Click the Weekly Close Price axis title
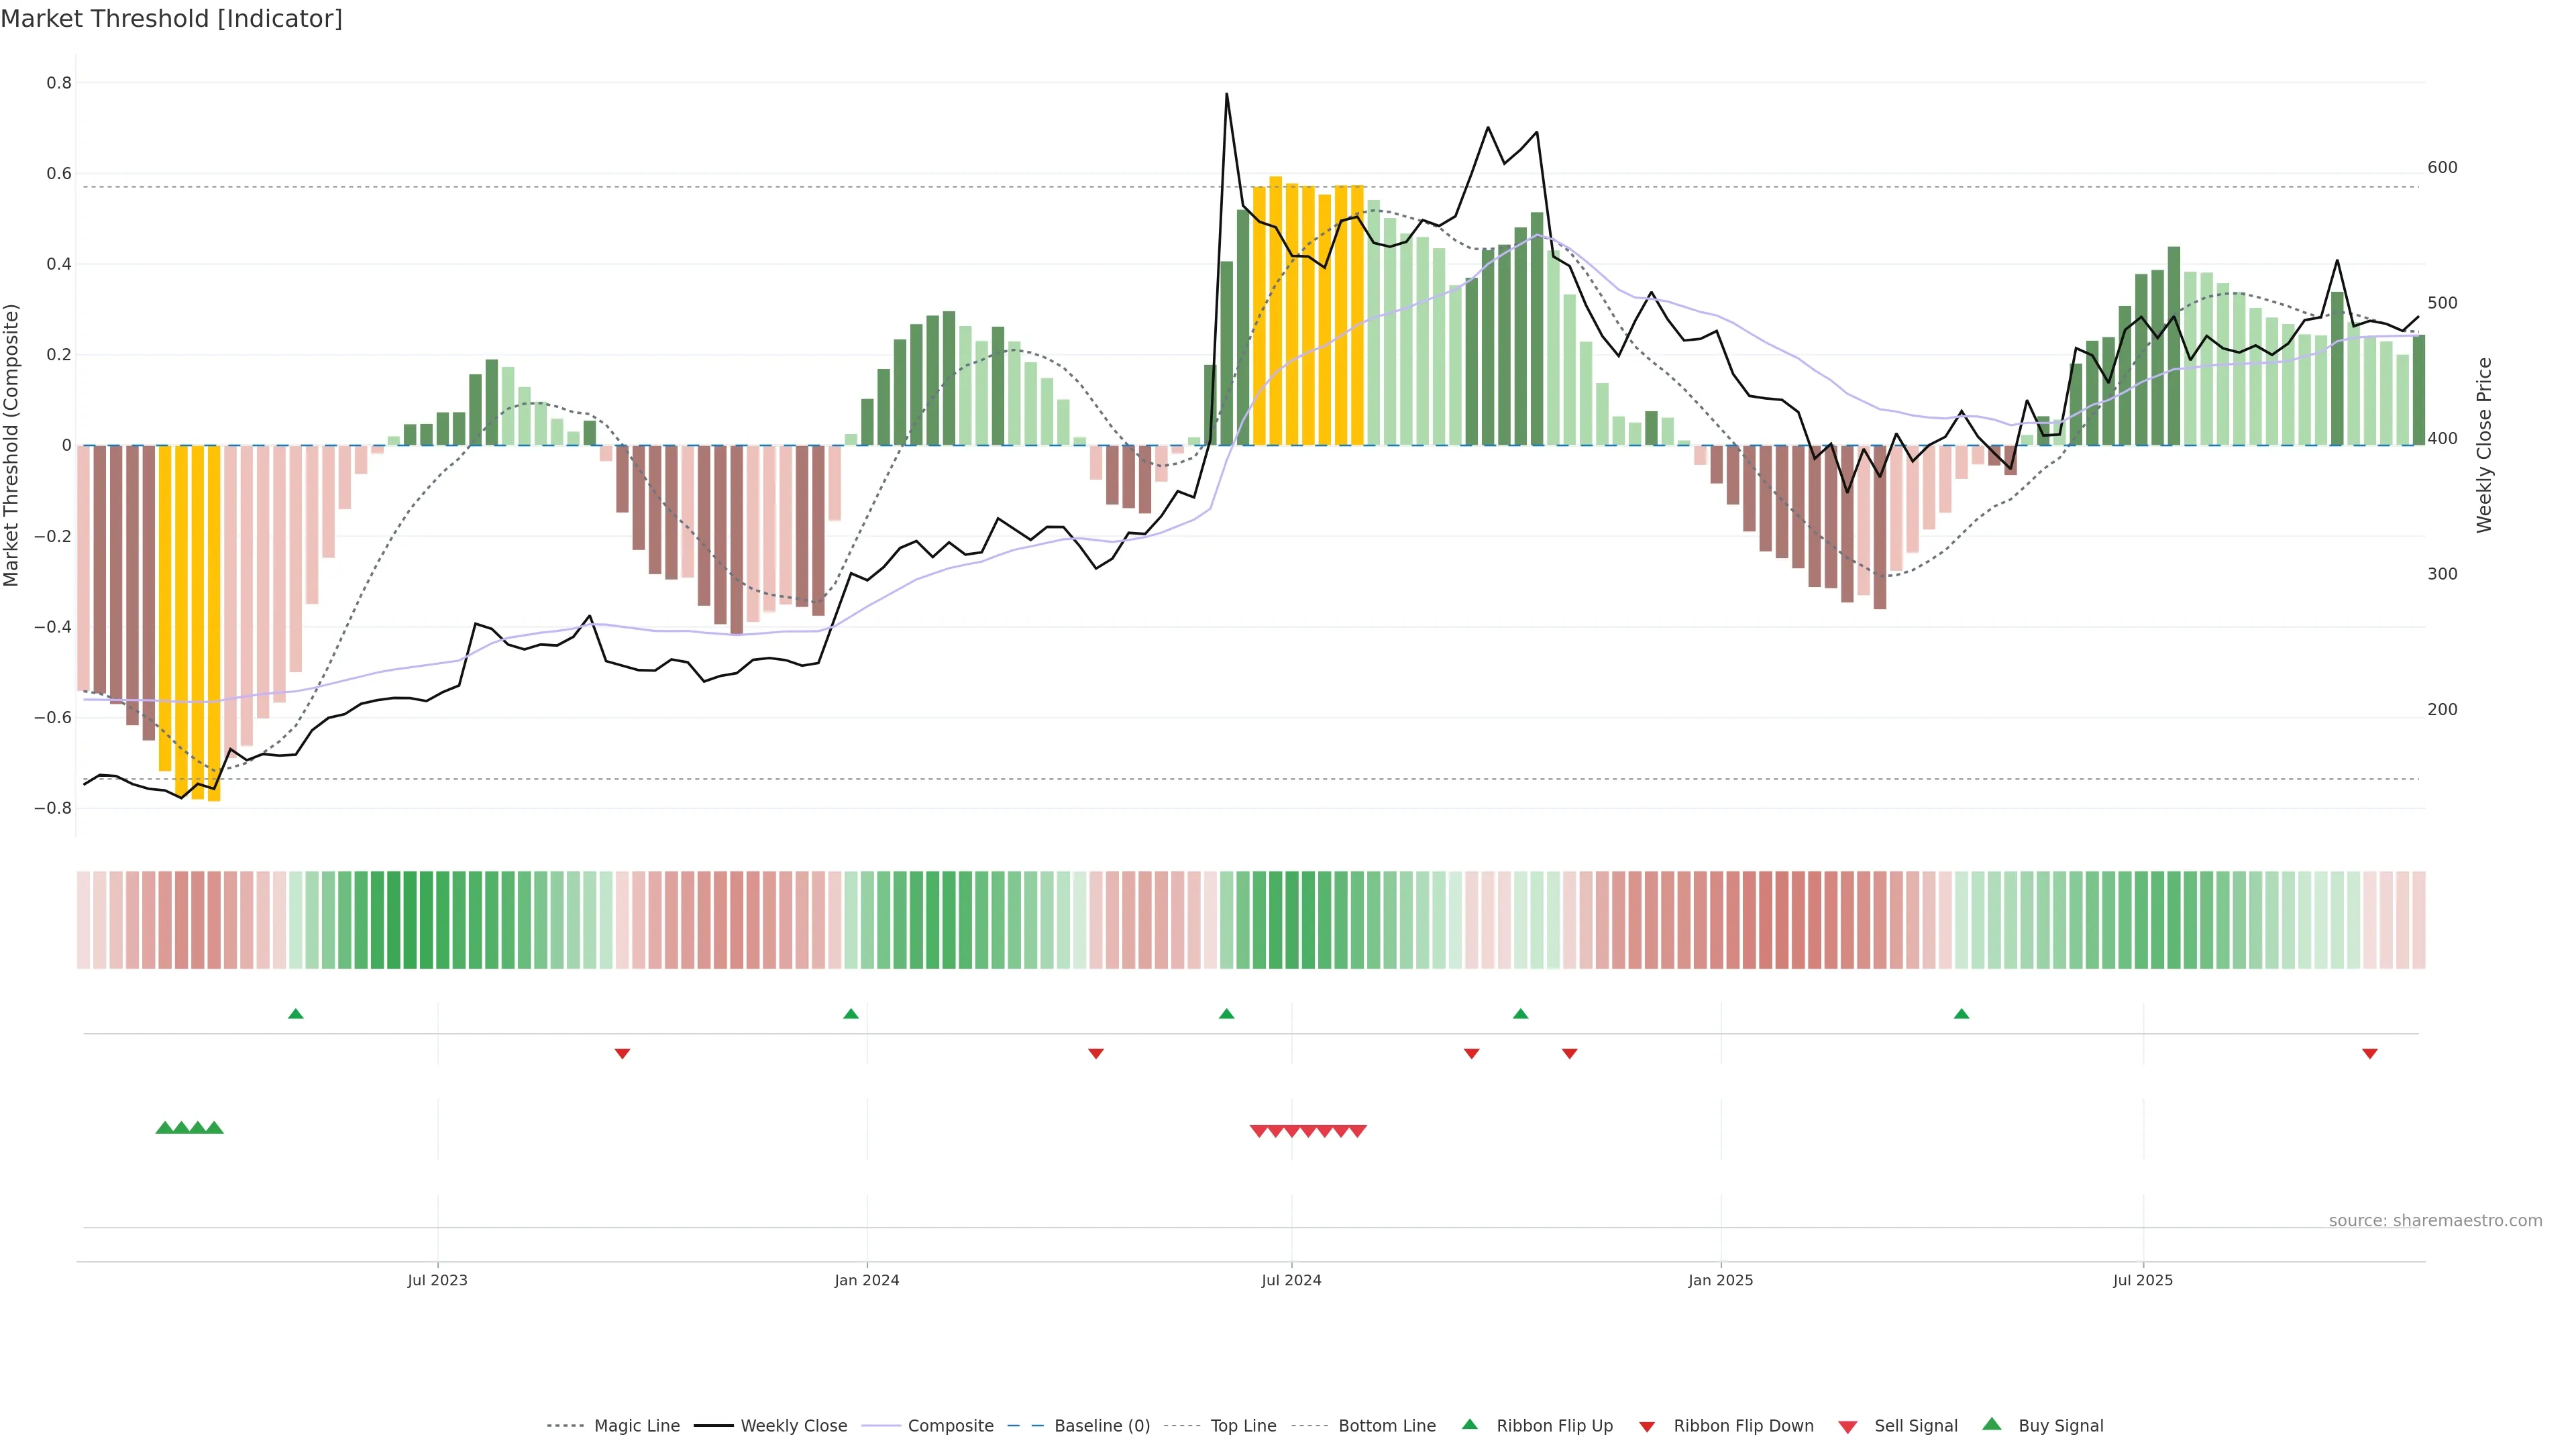2576x1449 pixels. pos(2484,445)
